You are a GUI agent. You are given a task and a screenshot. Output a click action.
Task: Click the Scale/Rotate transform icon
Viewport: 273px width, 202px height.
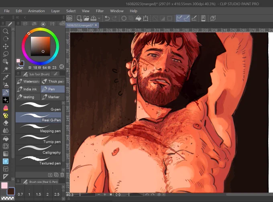(x=146, y=18)
